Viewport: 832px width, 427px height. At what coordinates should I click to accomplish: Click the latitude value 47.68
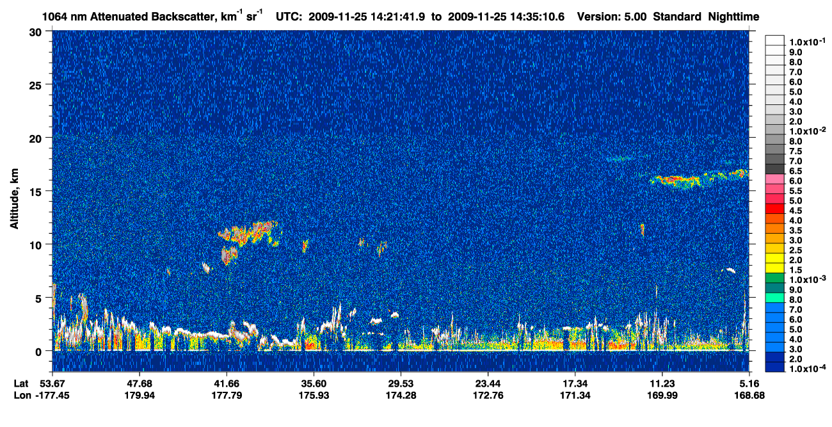pyautogui.click(x=139, y=383)
